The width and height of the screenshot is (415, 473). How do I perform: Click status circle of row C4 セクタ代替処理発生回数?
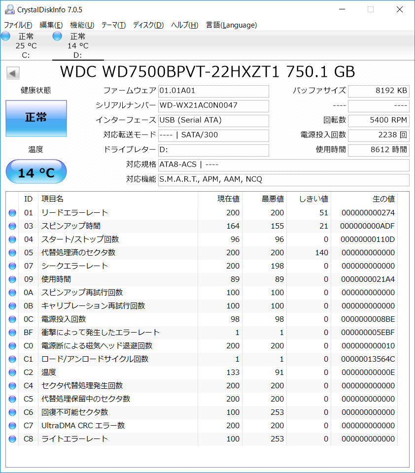tap(12, 386)
